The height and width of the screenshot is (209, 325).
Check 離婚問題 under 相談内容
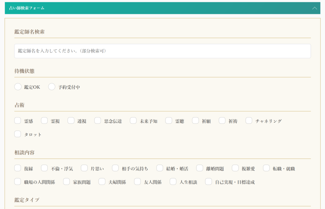[x=199, y=168]
